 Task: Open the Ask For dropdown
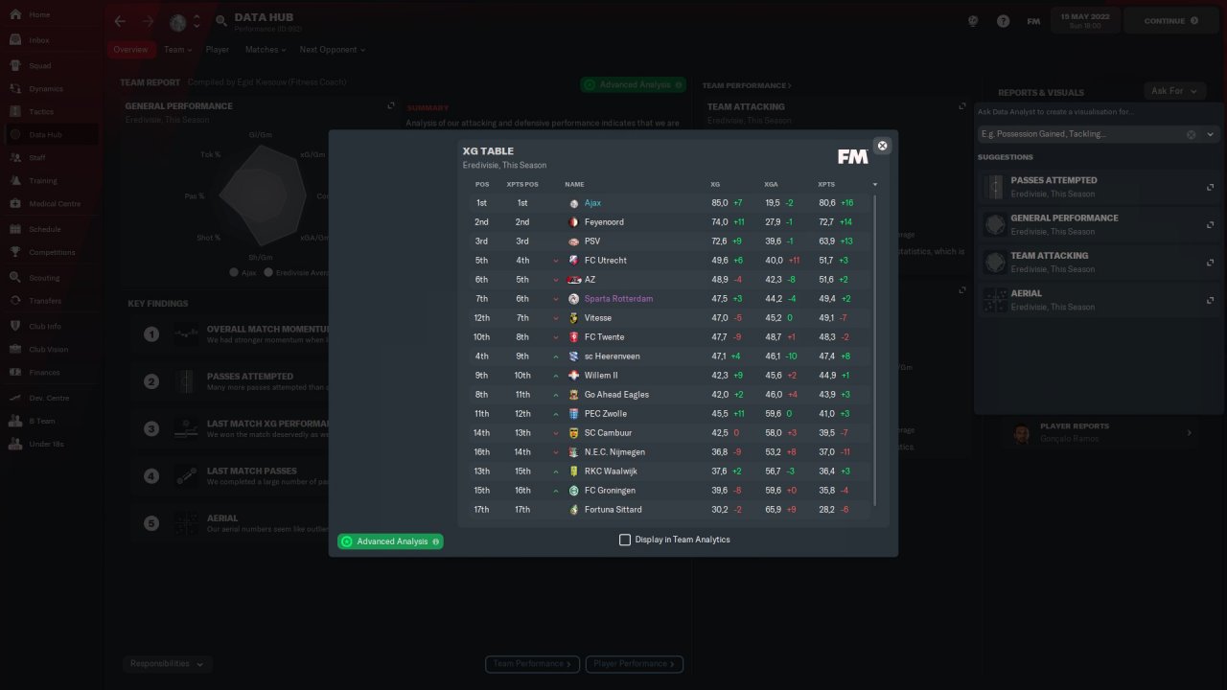[1174, 91]
